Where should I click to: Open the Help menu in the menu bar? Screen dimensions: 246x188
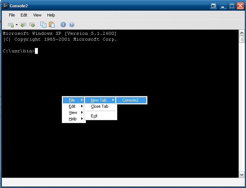point(51,15)
